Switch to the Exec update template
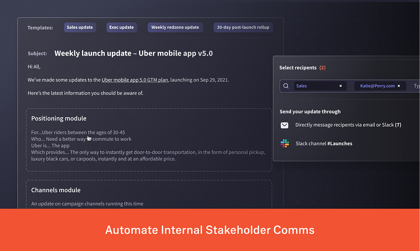The width and height of the screenshot is (420, 251). click(121, 27)
